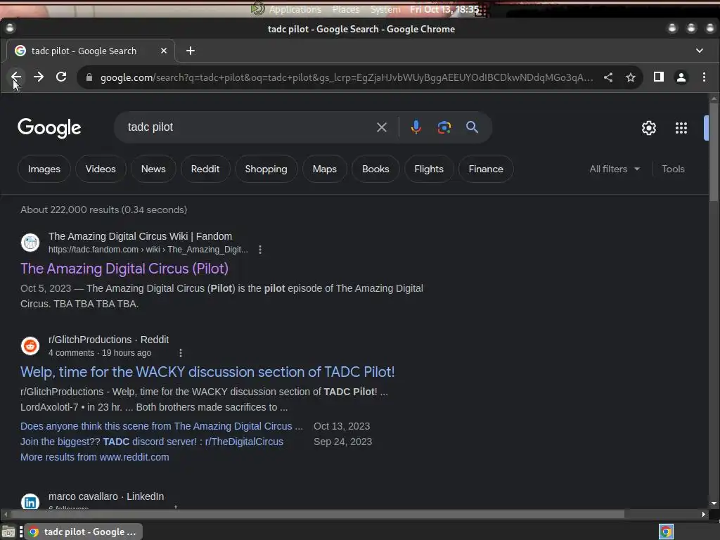
Task: Filter results by Reddit
Action: pos(205,169)
